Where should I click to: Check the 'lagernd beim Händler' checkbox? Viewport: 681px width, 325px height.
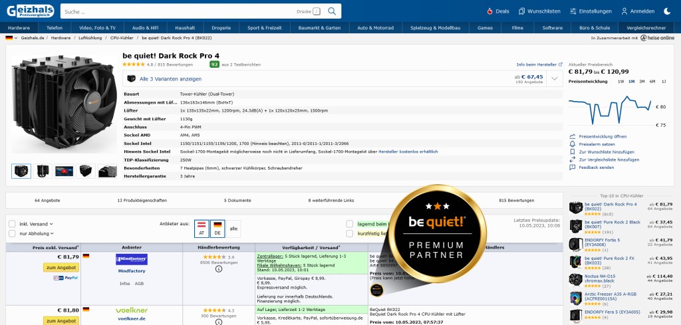[x=350, y=224]
